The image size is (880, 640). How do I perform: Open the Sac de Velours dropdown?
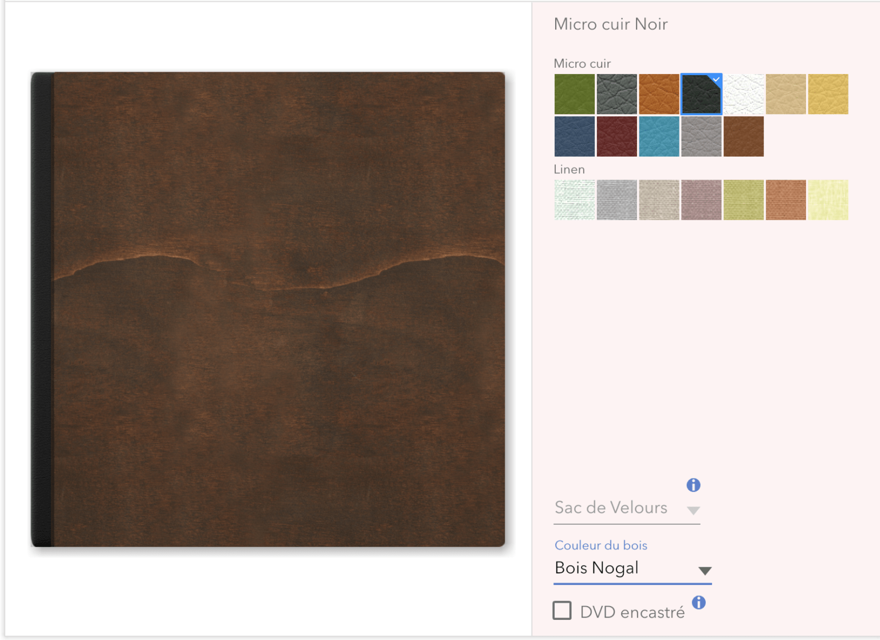627,509
